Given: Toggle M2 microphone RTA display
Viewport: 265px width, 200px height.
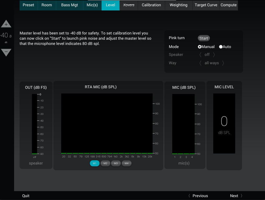Looking at the screenshot, I should (105, 163).
